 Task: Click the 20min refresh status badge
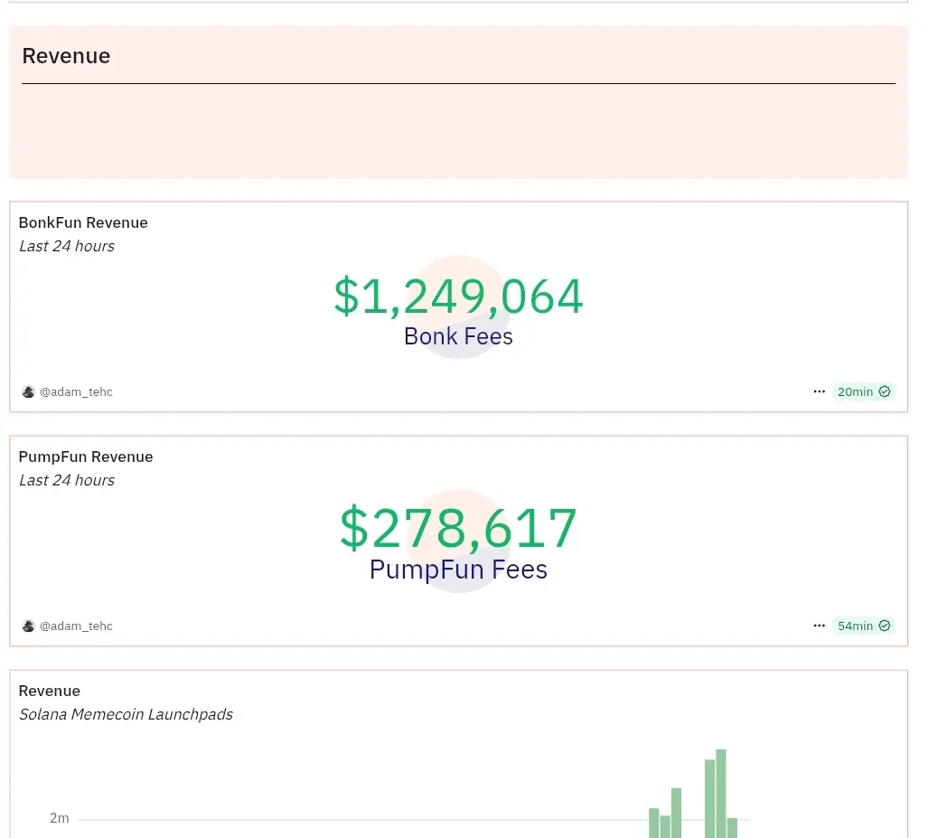pos(863,391)
